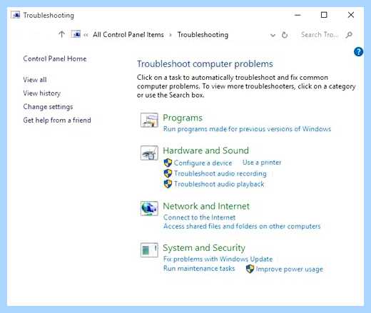Click the shield beside Troubleshoot audio playback
The width and height of the screenshot is (371, 313).
[168, 184]
